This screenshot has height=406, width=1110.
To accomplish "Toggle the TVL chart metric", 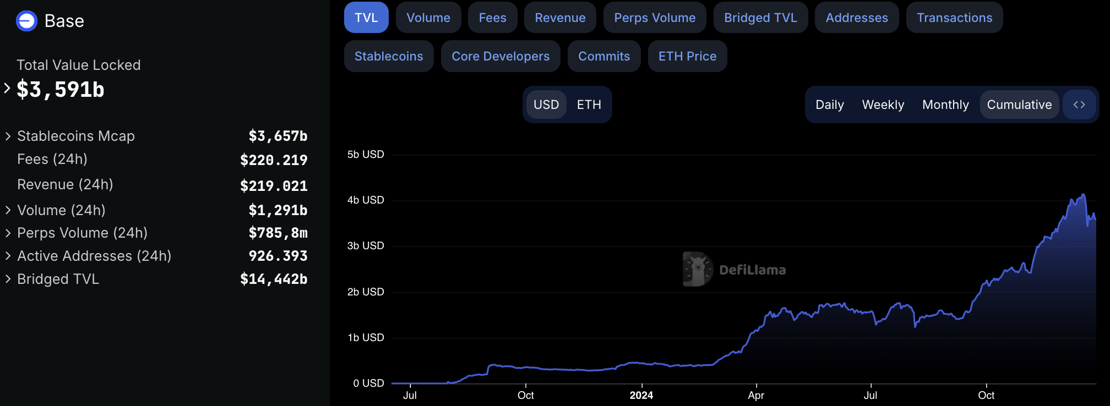I will click(366, 18).
